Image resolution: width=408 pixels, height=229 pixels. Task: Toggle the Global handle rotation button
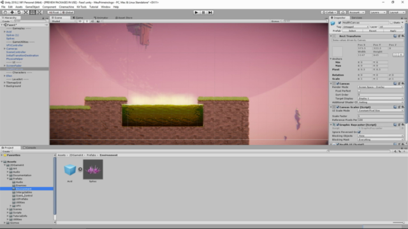click(x=68, y=12)
